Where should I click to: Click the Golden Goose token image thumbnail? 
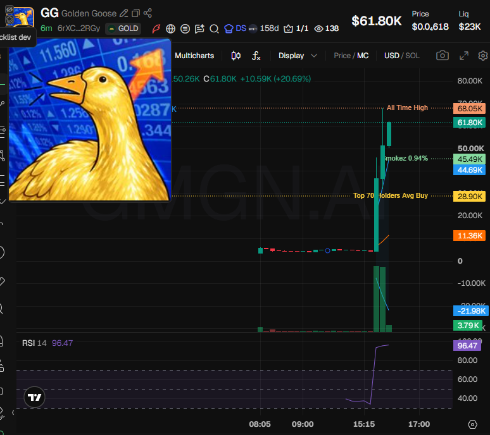point(90,120)
